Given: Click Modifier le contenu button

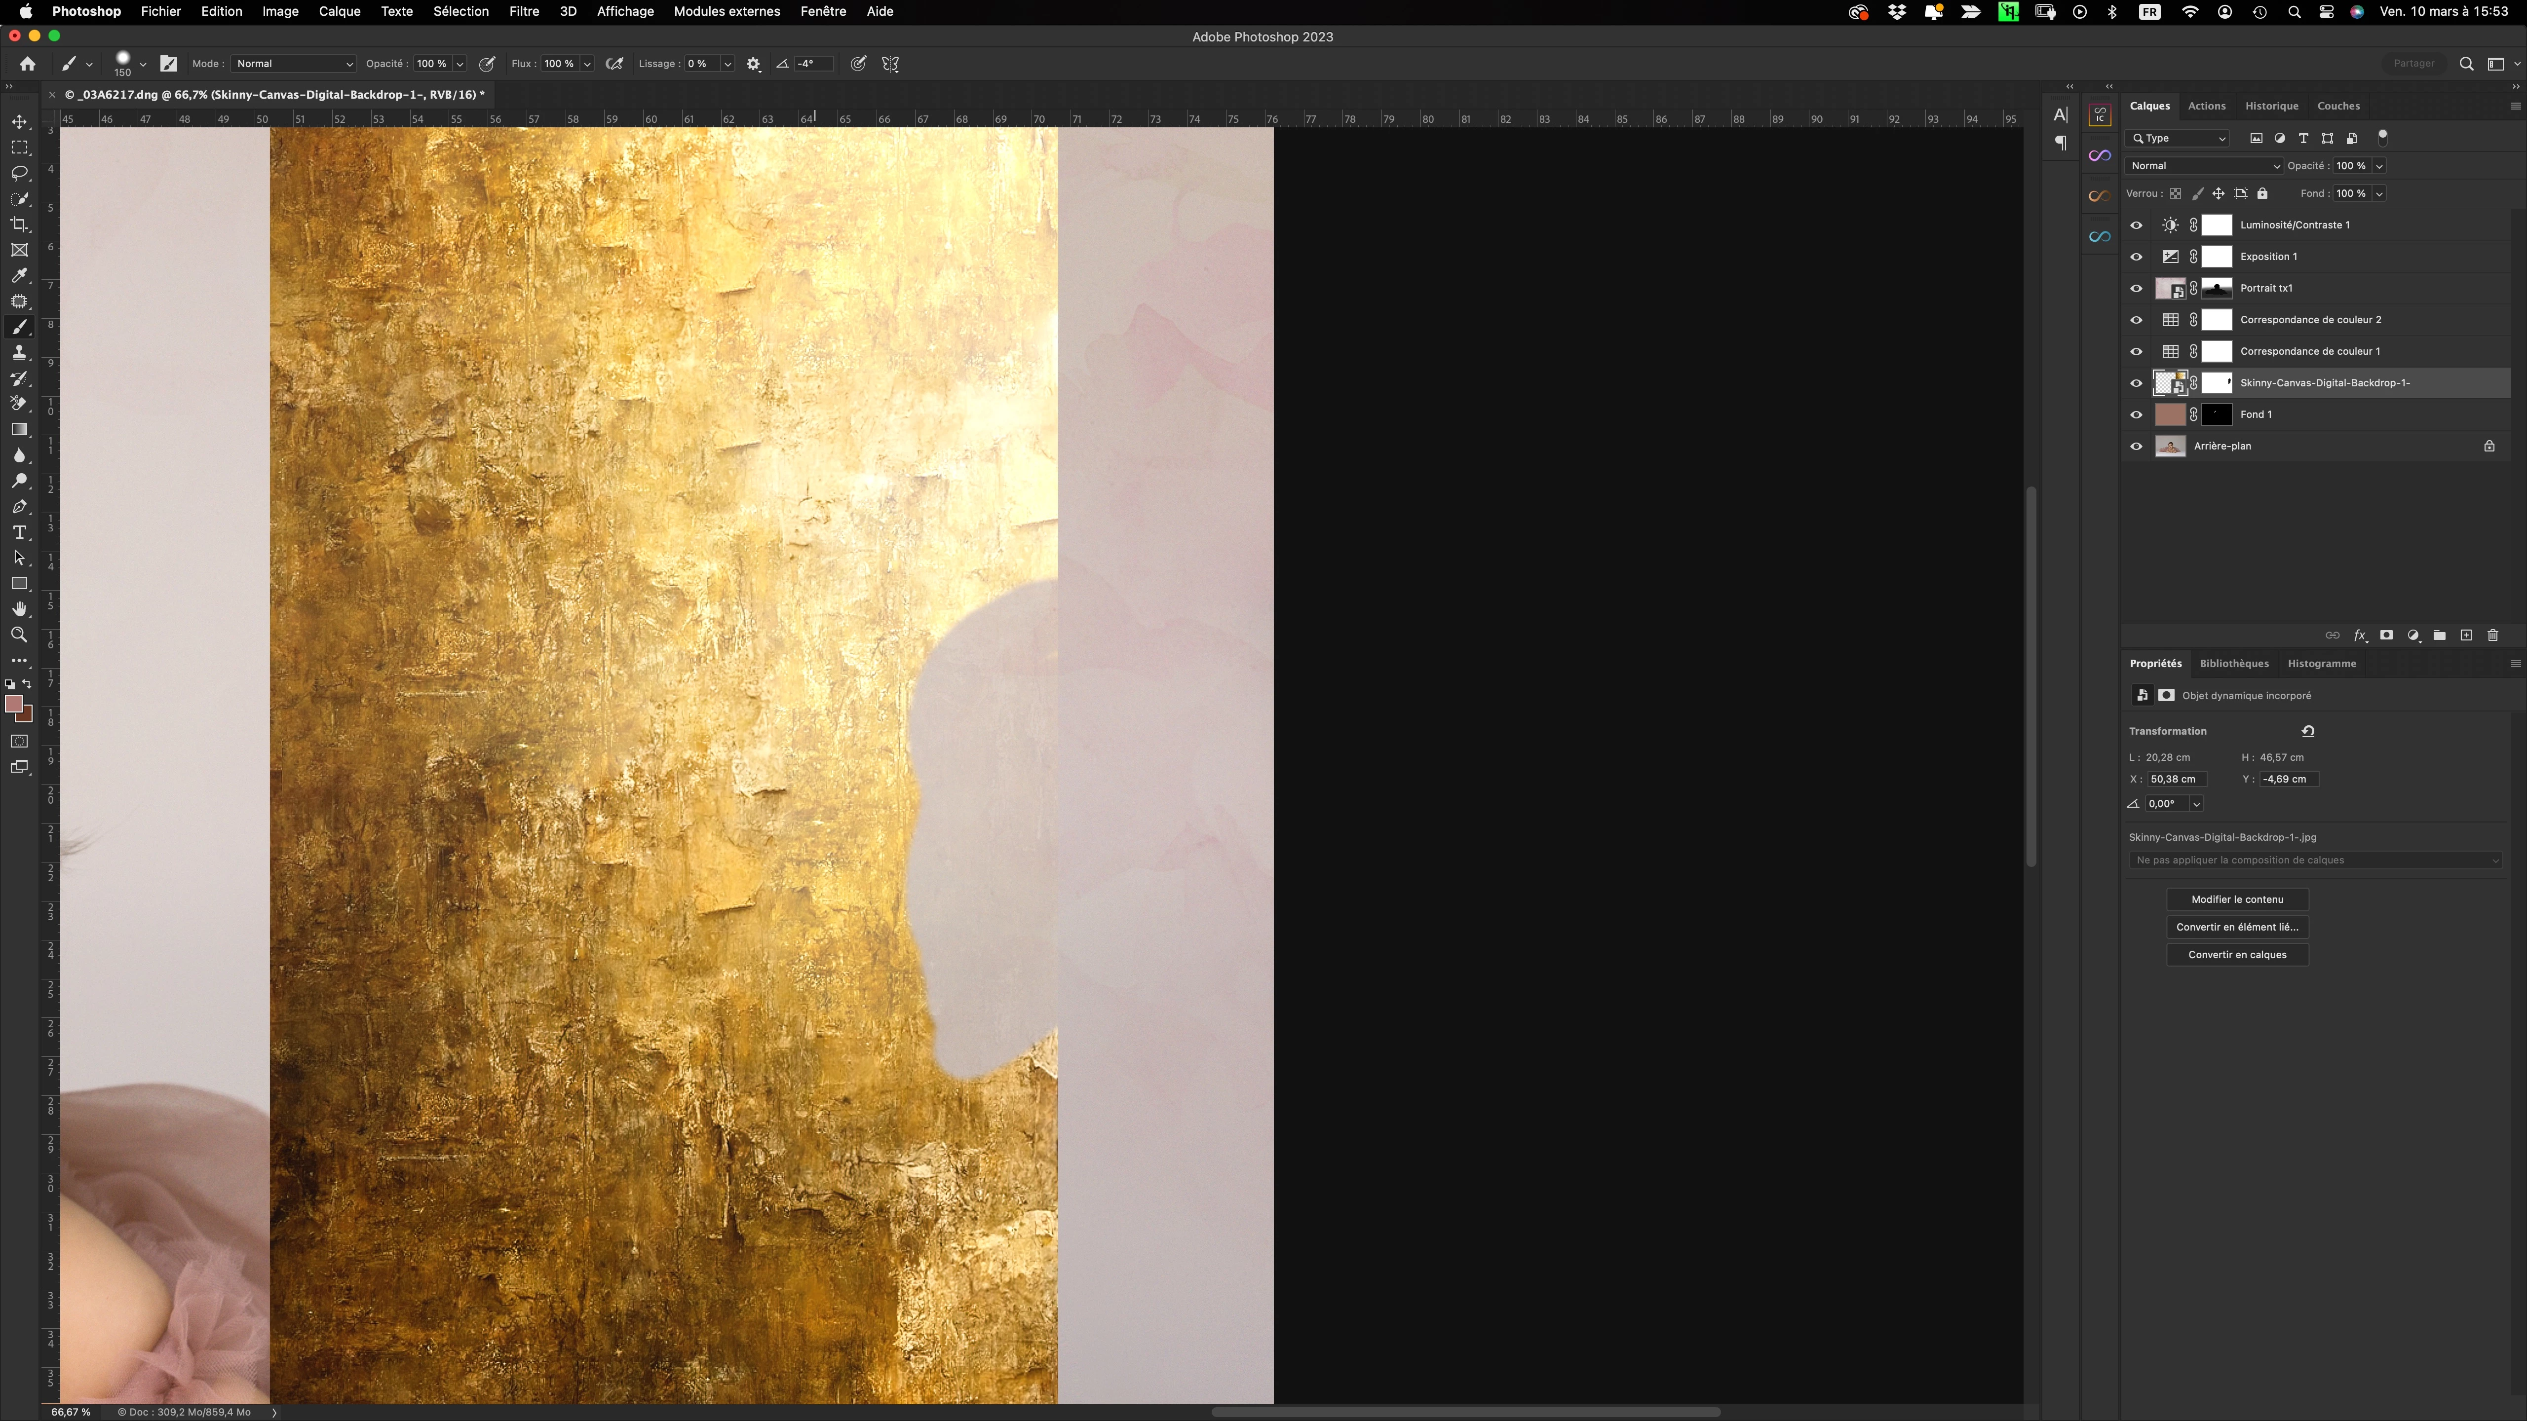Looking at the screenshot, I should click(x=2237, y=899).
